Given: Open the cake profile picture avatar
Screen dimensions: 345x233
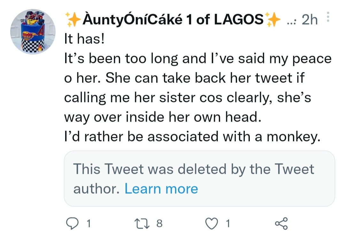Looking at the screenshot, I should (33, 32).
